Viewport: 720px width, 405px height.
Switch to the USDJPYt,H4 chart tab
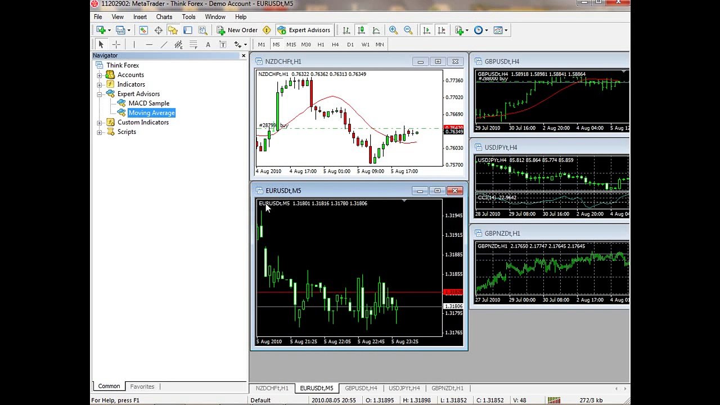[404, 388]
